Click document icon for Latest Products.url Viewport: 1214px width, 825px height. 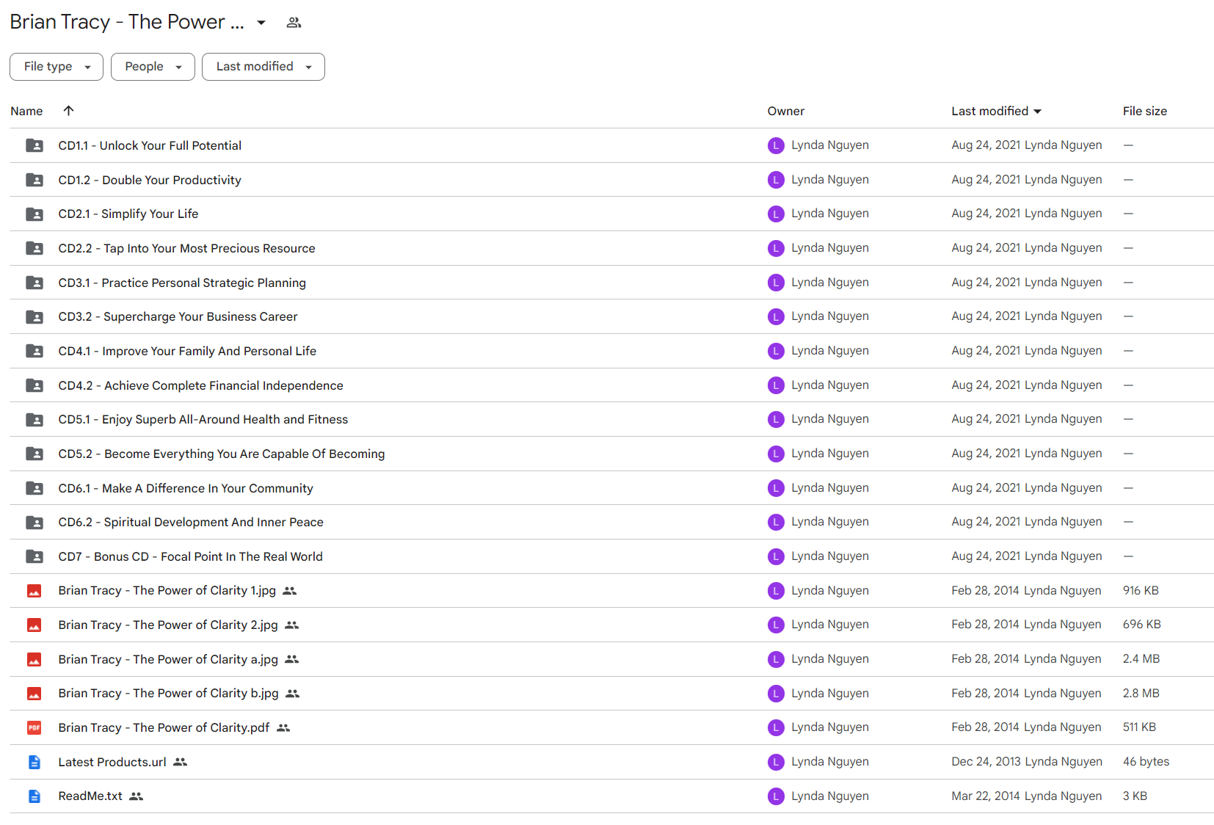pyautogui.click(x=34, y=762)
